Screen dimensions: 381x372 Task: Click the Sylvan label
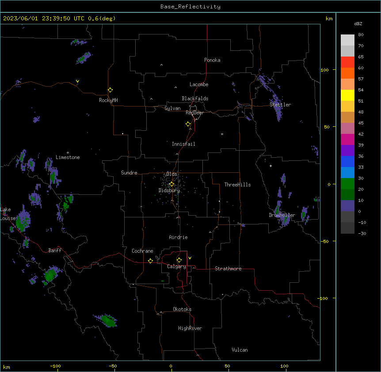pos(172,108)
